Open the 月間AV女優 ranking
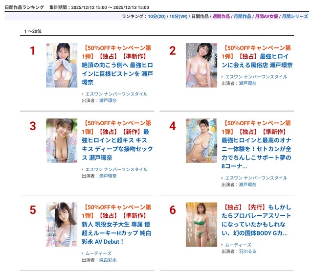 pos(266,16)
